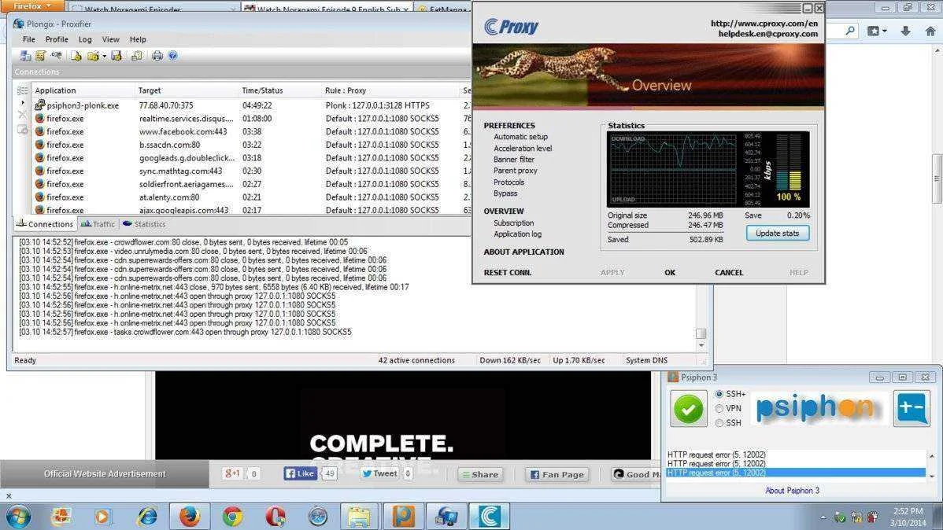Open the cproxy.com/en link
Viewport: 943px width, 530px height.
(x=764, y=24)
